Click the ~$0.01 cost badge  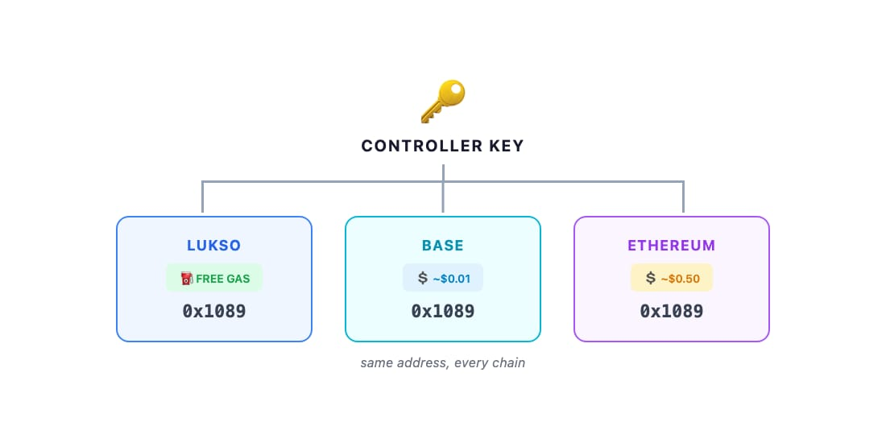tap(443, 278)
